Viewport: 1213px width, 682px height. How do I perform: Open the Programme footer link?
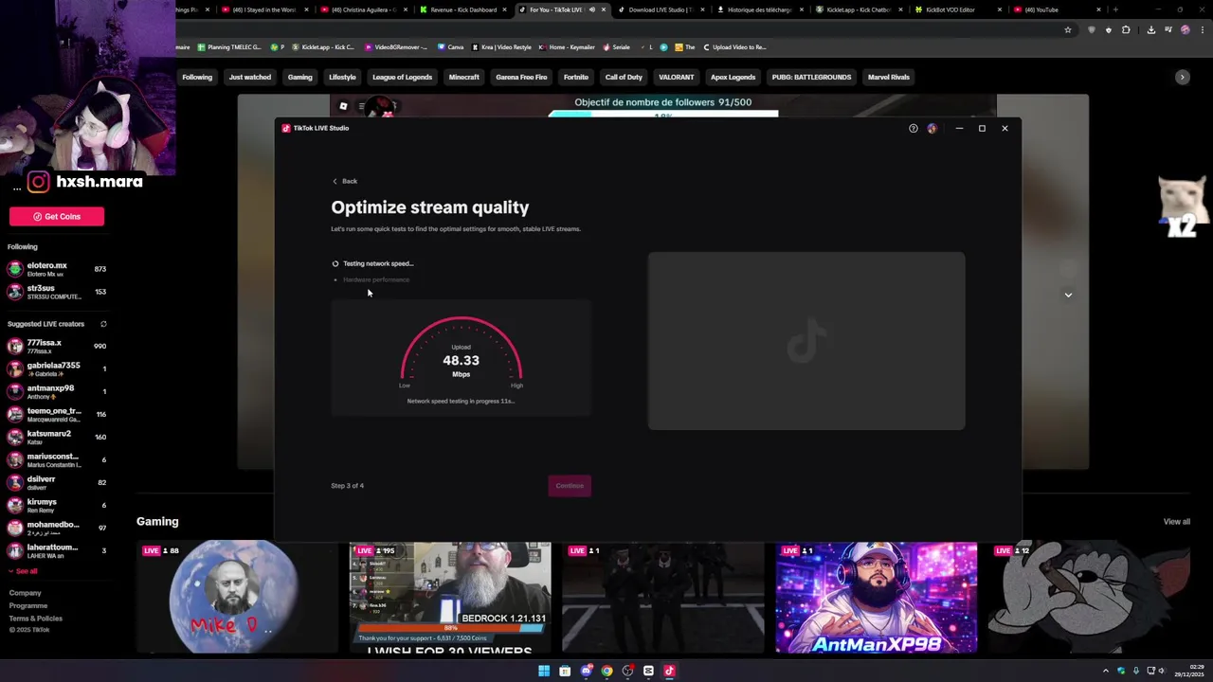pyautogui.click(x=28, y=605)
